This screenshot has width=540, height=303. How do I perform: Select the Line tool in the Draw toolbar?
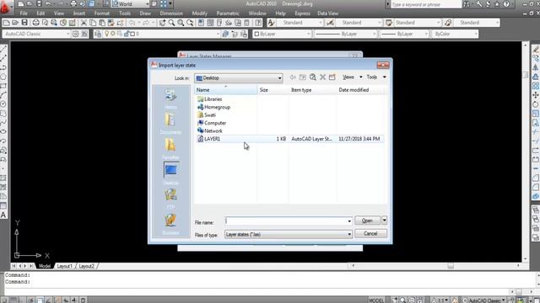click(3, 50)
